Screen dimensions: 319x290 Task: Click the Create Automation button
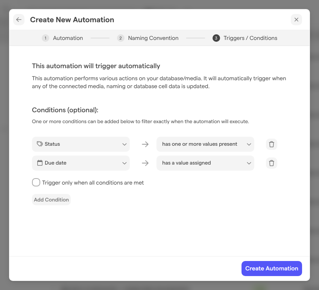pos(272,269)
